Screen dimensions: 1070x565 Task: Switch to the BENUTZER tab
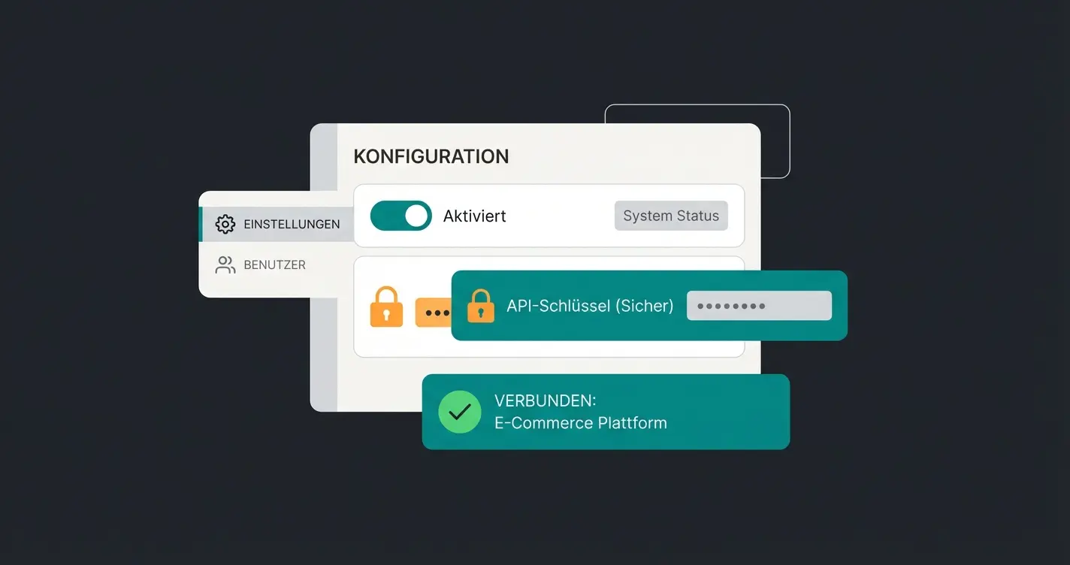[x=274, y=264]
